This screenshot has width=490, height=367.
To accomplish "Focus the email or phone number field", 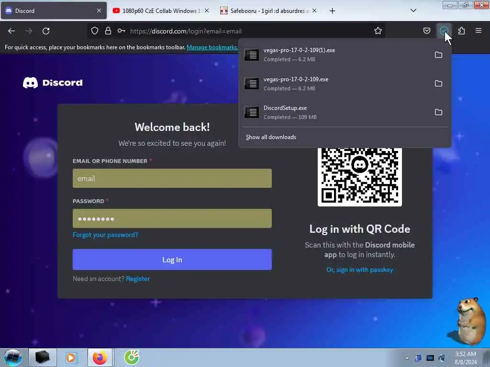I will 172,179.
